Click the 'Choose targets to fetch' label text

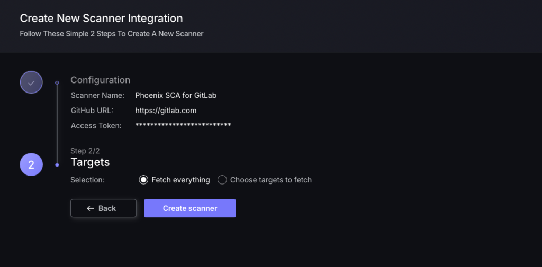tap(271, 180)
